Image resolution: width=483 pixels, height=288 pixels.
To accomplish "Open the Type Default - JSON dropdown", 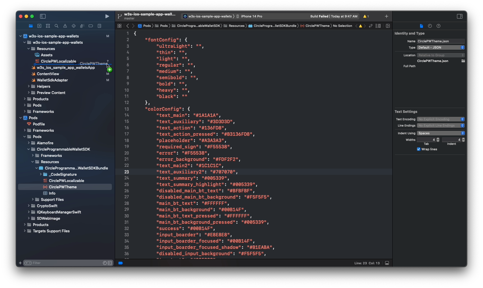I will coord(440,47).
